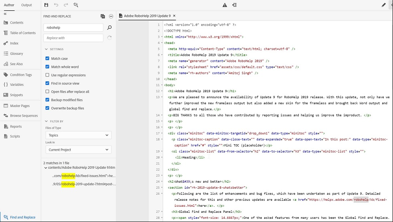Click the Replace with input field
Image resolution: width=393 pixels, height=222 pixels.
coord(73,38)
